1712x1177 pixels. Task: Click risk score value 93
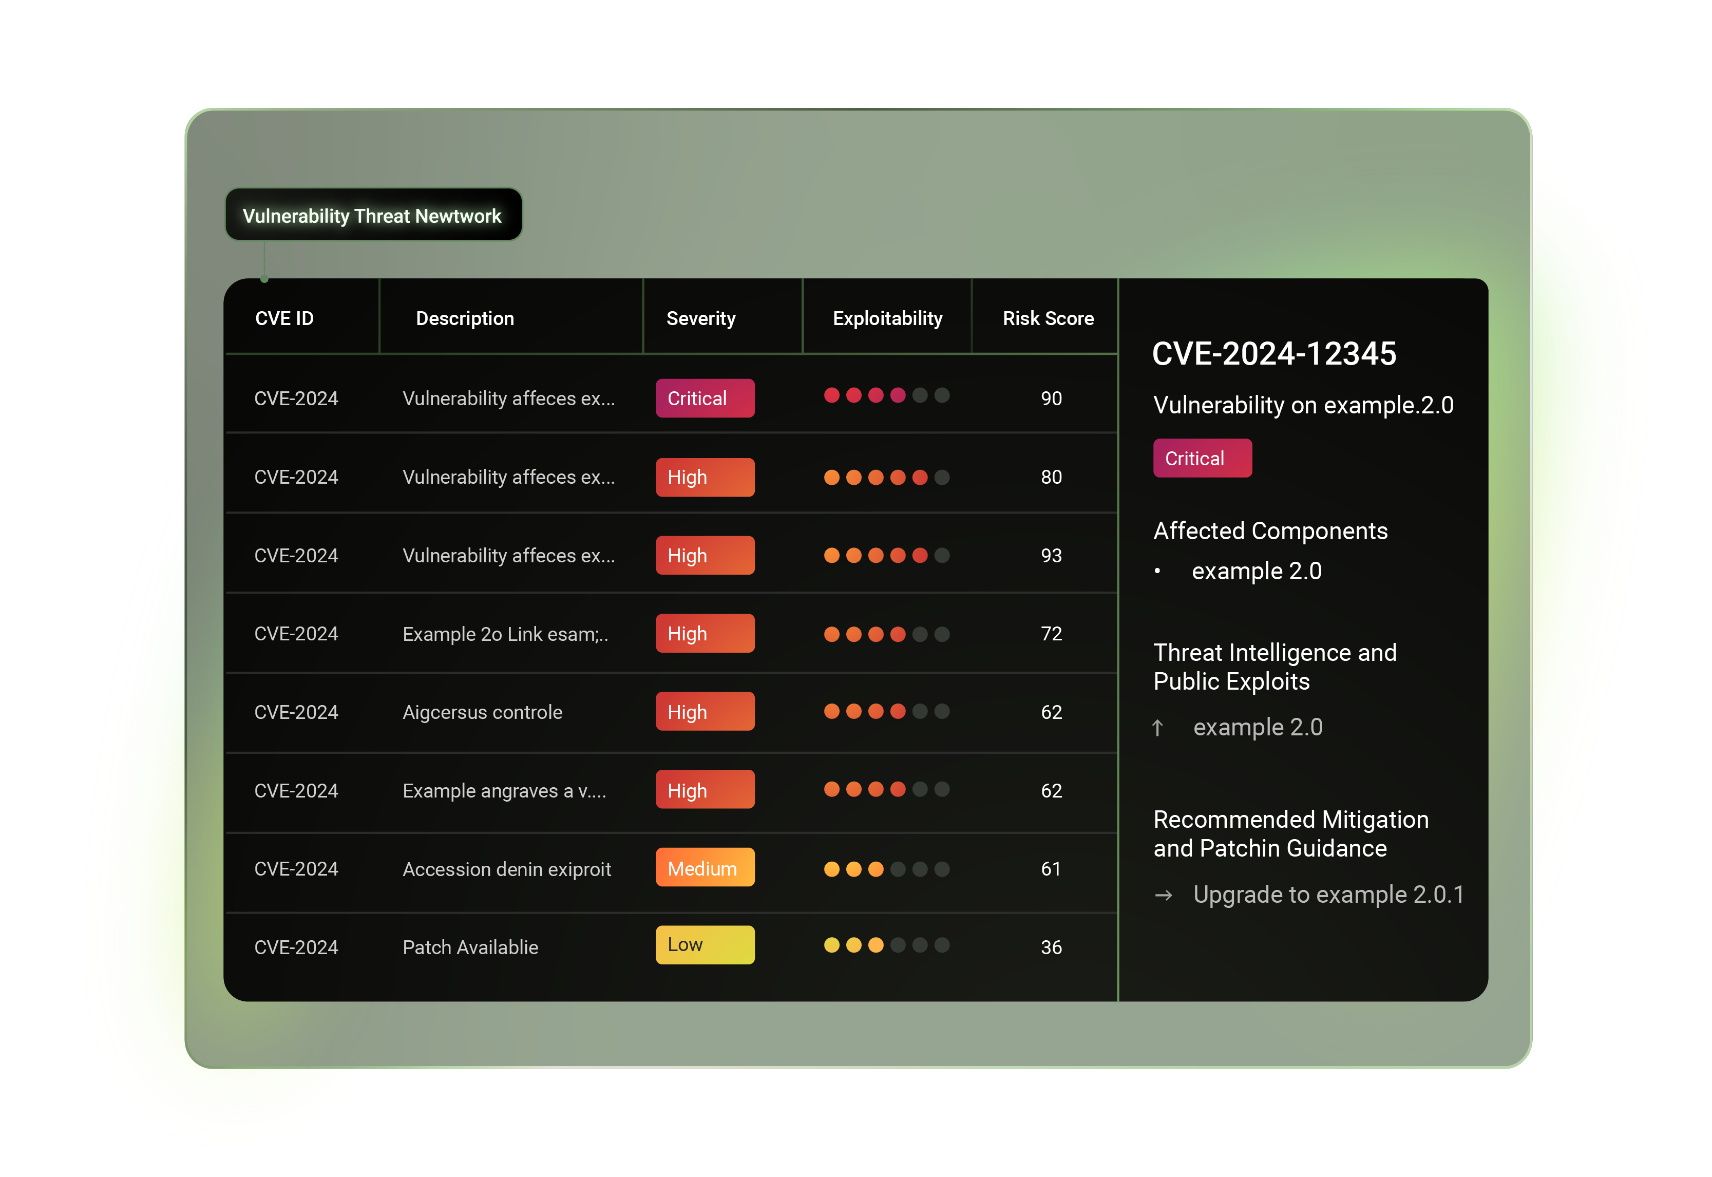(x=1051, y=555)
